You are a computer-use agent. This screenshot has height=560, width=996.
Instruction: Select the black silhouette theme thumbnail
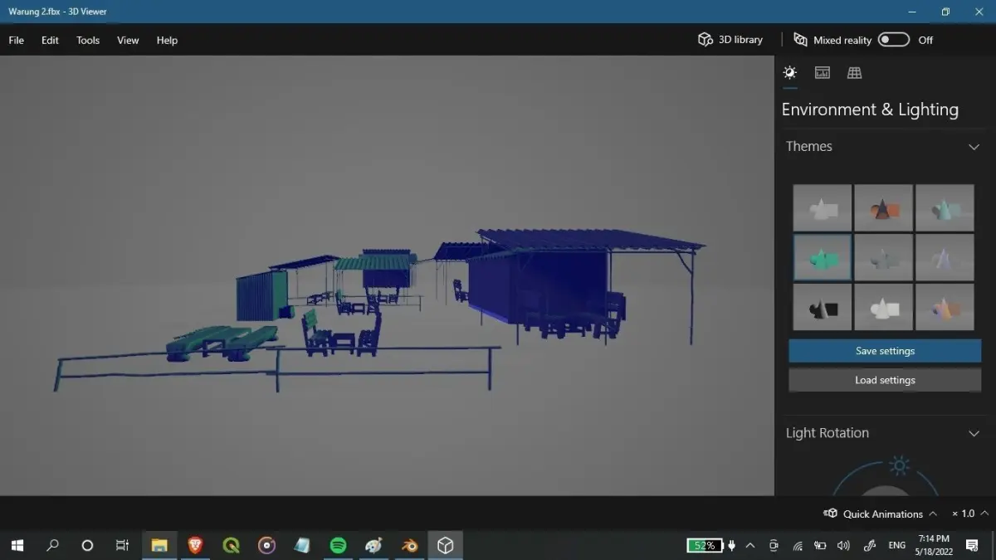pos(822,307)
